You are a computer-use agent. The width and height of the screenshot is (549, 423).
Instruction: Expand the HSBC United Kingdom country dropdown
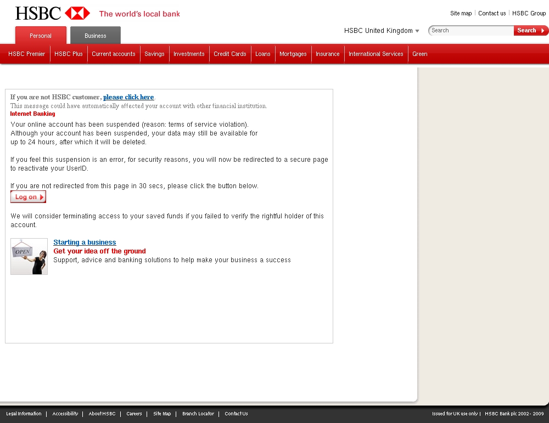tap(382, 31)
